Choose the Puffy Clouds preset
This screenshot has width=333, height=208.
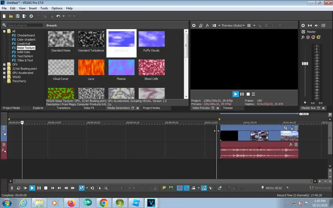(151, 39)
